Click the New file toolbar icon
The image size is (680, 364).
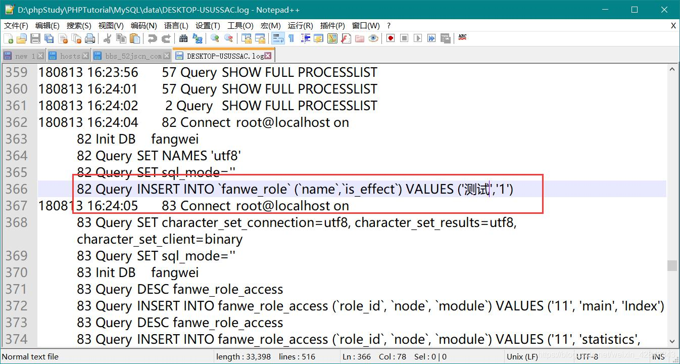(8, 38)
